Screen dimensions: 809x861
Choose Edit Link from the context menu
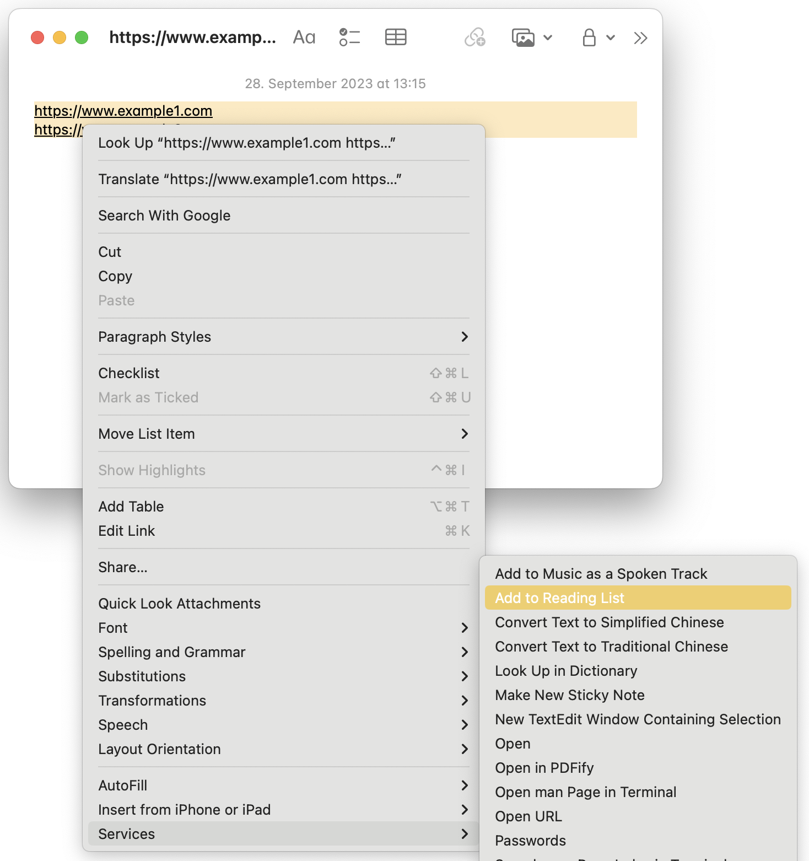[126, 530]
